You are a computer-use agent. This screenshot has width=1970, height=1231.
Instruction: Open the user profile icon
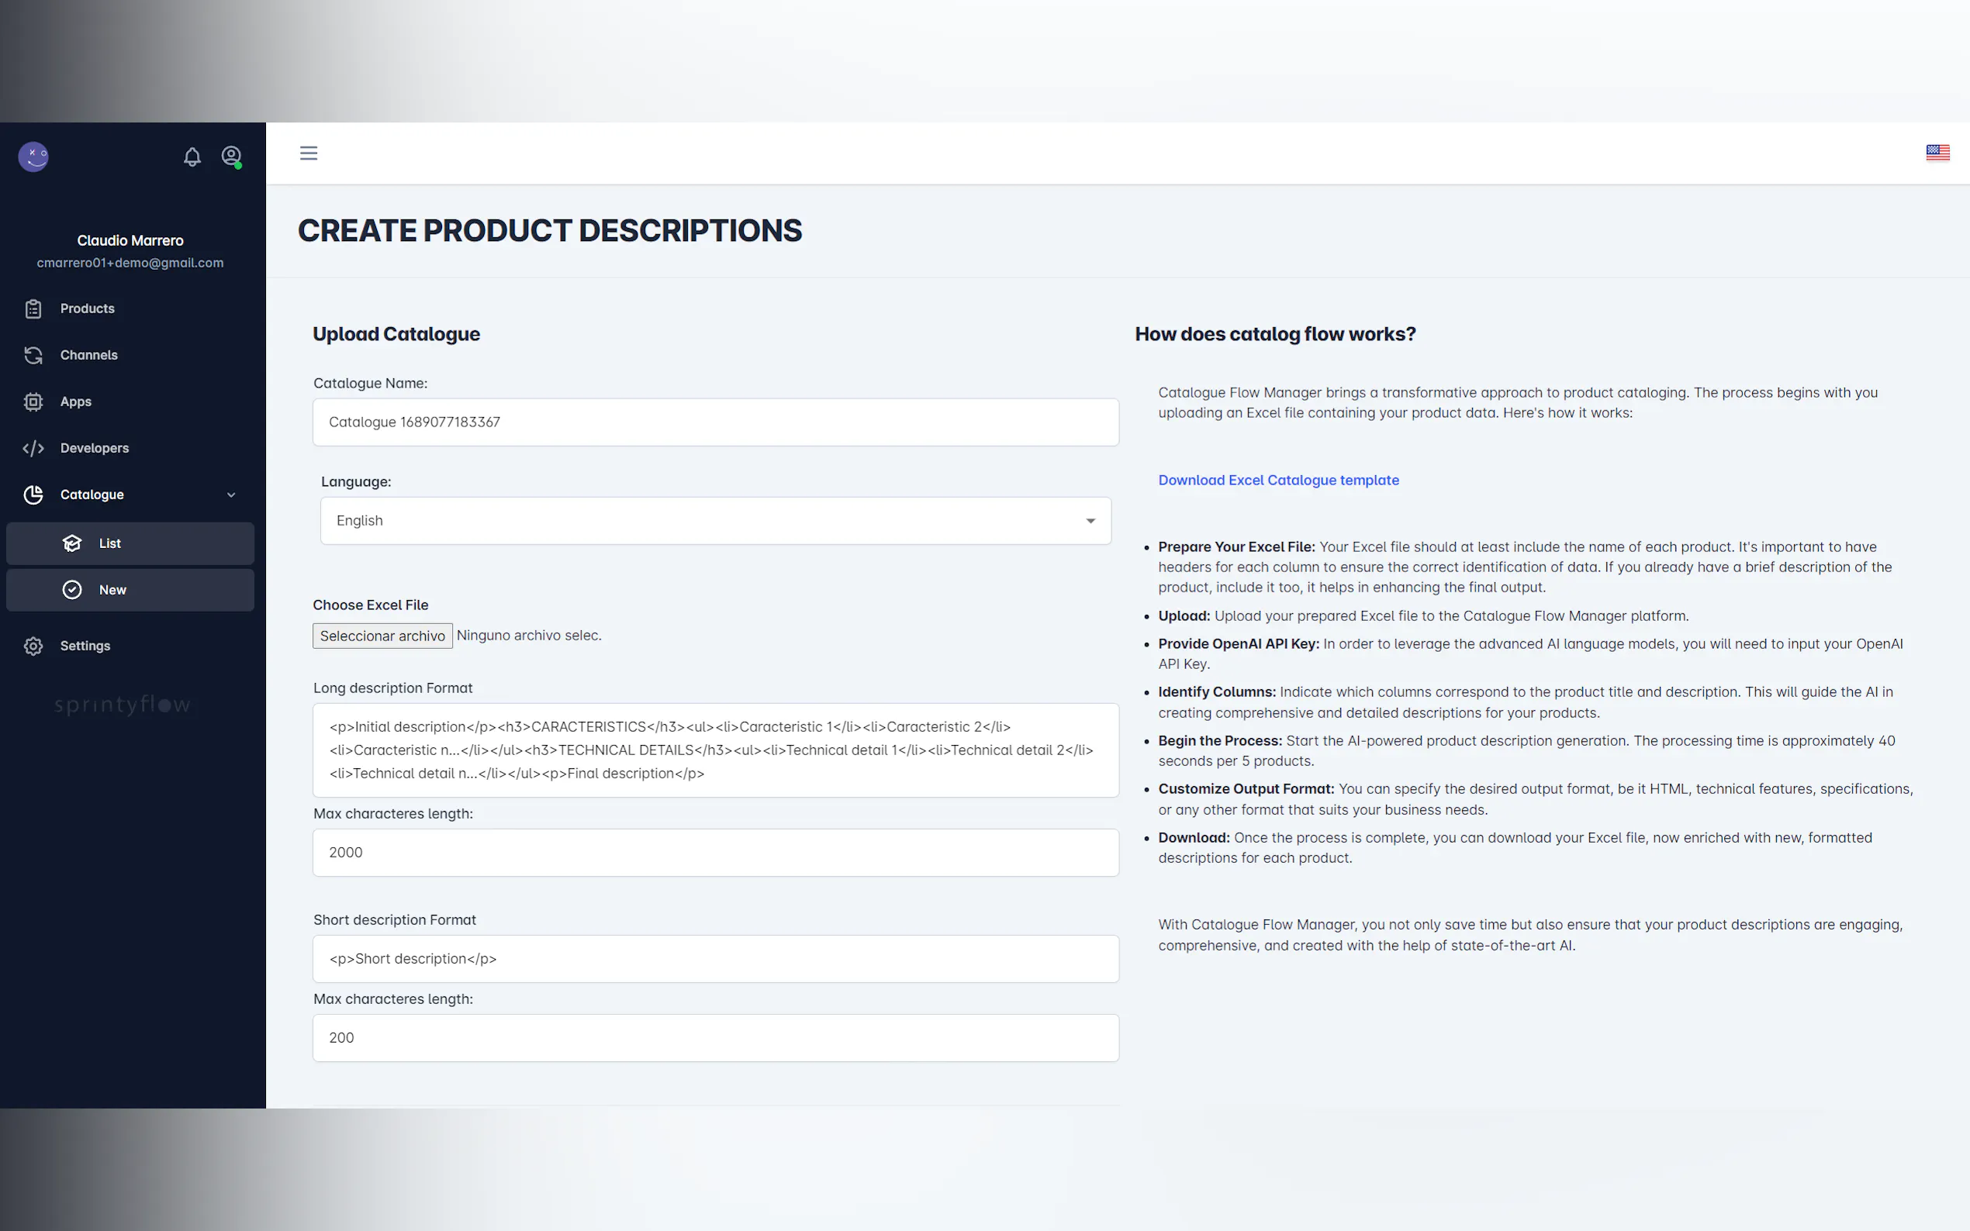pyautogui.click(x=231, y=156)
